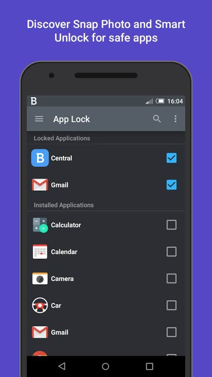Image resolution: width=212 pixels, height=377 pixels.
Task: Tap the locked Gmail envelope icon
Action: (40, 185)
